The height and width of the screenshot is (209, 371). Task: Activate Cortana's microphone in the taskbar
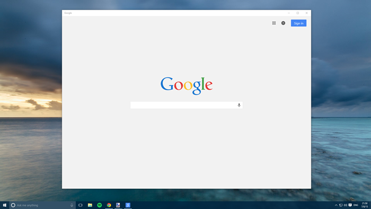coord(72,205)
